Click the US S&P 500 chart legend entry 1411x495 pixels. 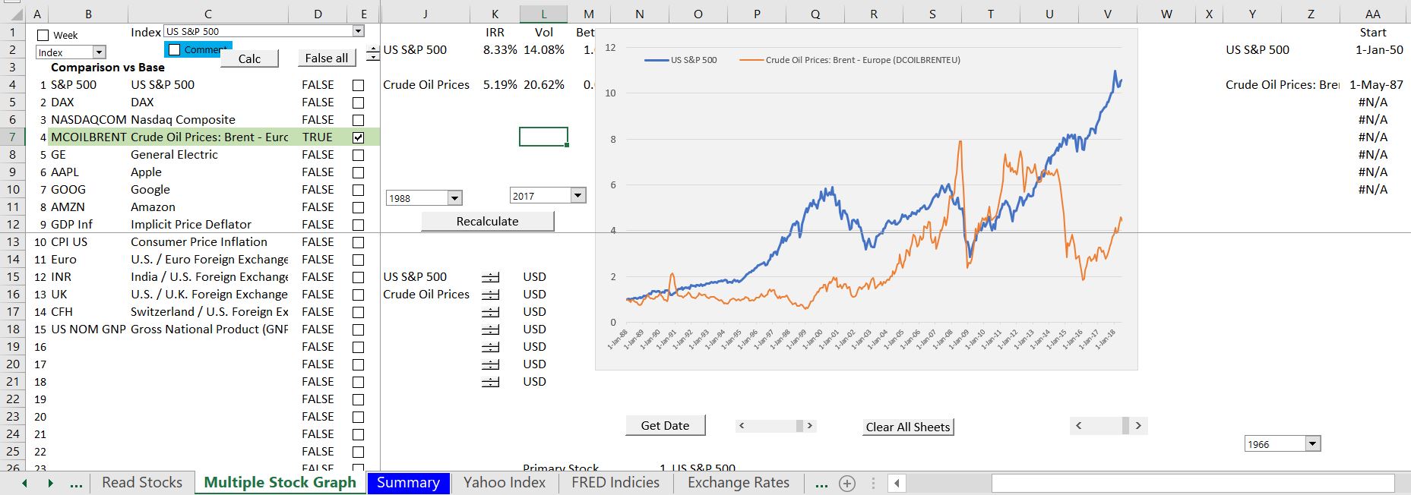[x=681, y=60]
